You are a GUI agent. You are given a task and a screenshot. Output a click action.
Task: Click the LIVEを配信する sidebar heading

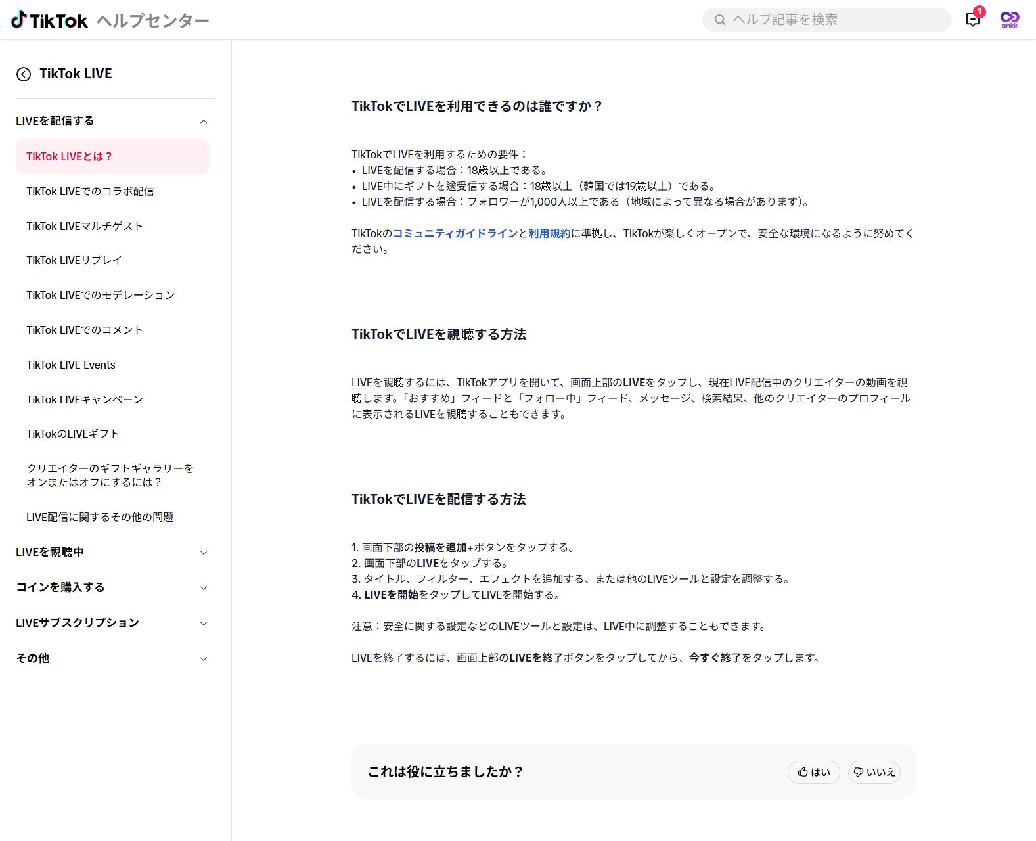coord(55,121)
